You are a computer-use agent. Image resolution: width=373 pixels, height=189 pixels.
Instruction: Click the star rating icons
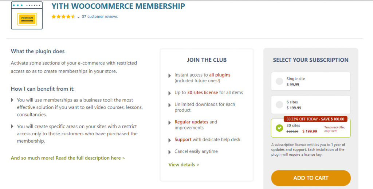(63, 17)
